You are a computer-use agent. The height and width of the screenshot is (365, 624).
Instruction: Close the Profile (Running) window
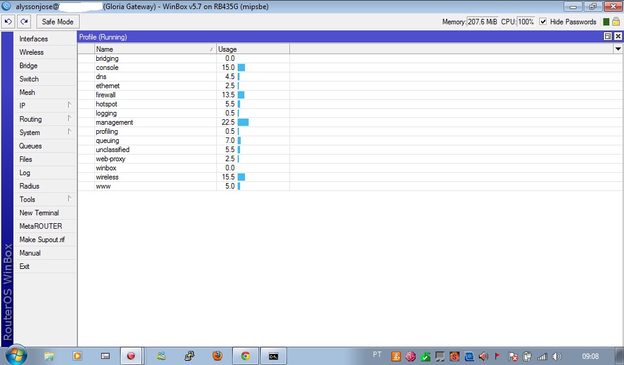[618, 36]
